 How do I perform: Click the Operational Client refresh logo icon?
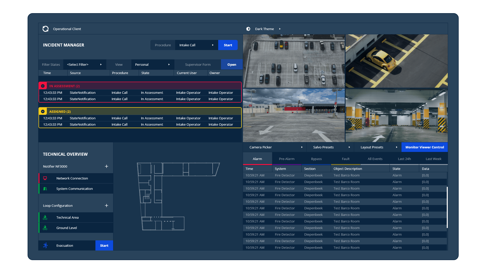click(46, 29)
